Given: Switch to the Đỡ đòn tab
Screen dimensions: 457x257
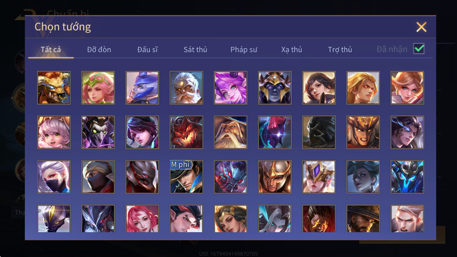Looking at the screenshot, I should click(99, 50).
